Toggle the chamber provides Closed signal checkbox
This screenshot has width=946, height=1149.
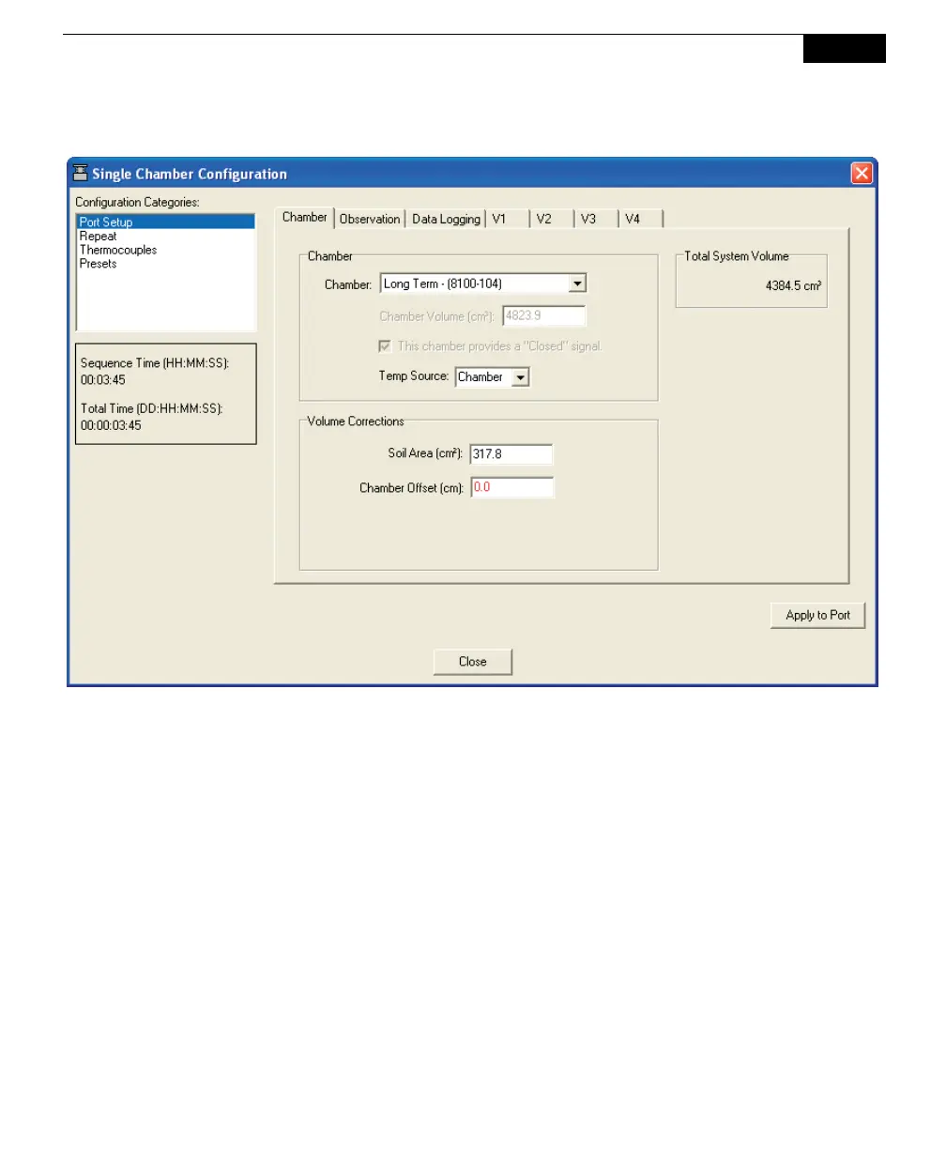coord(385,346)
